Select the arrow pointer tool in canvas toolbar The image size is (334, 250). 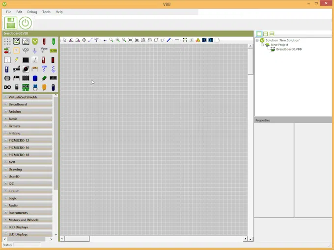tap(64, 40)
